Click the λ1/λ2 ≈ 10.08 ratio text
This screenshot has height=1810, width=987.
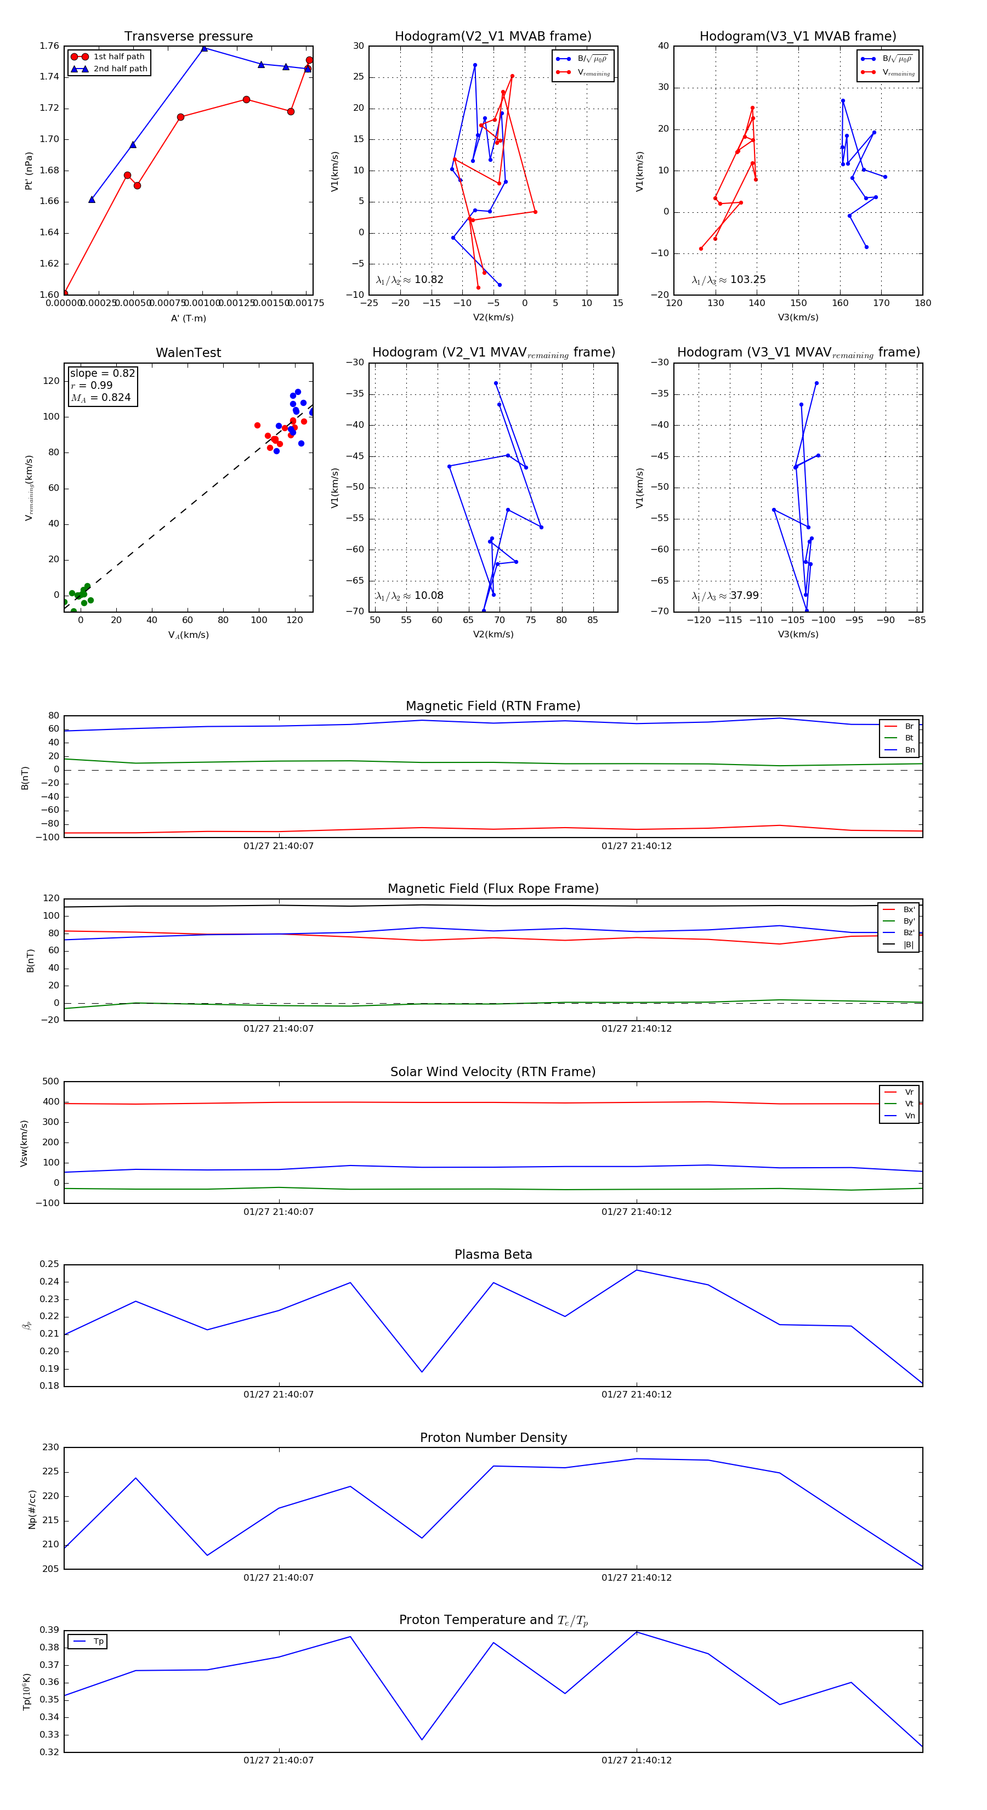pos(410,596)
